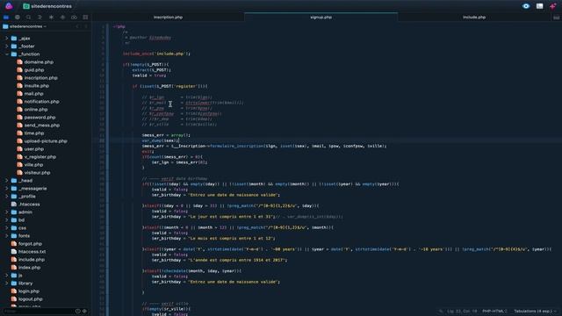Open the Remote publishing cloud sidebar icon

[74, 17]
